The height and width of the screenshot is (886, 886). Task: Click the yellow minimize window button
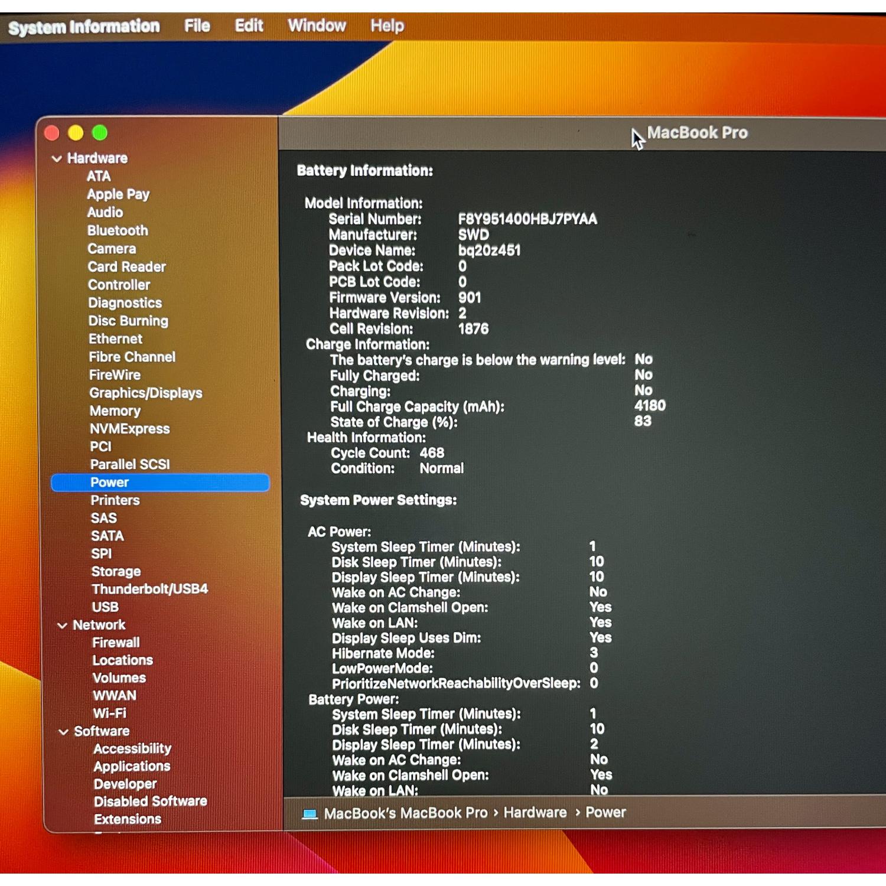tap(76, 133)
